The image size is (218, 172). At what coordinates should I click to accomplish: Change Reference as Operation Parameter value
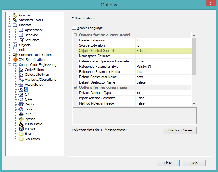click(x=163, y=61)
